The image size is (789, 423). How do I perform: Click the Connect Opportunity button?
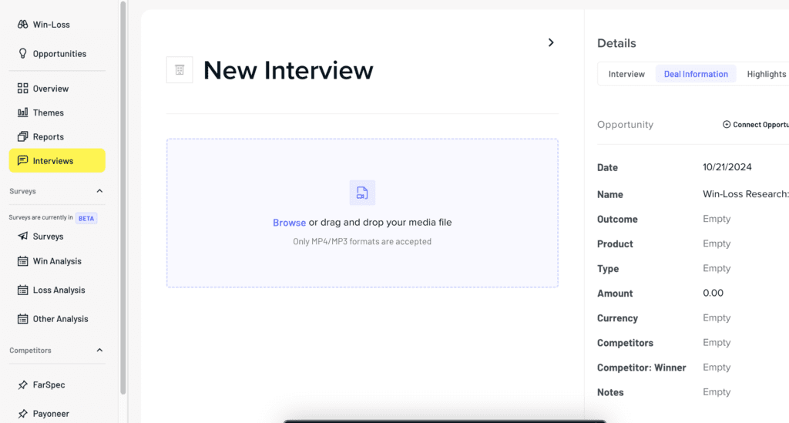pyautogui.click(x=756, y=125)
